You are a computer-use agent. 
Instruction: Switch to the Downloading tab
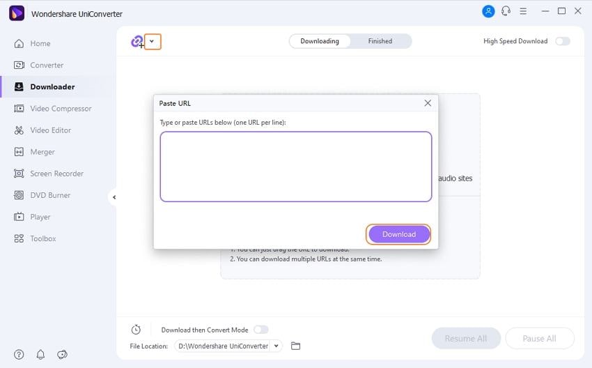coord(320,41)
